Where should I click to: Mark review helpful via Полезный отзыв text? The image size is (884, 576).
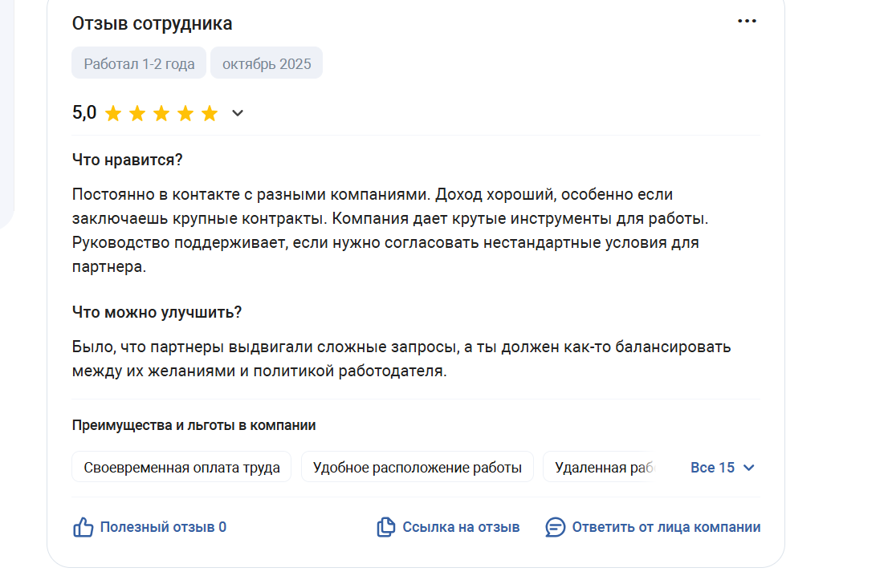(x=163, y=527)
